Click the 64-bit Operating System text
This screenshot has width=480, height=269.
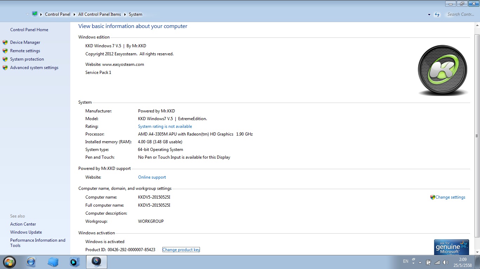coord(161,150)
